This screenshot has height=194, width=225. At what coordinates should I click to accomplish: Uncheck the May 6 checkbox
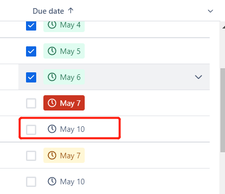click(x=31, y=77)
